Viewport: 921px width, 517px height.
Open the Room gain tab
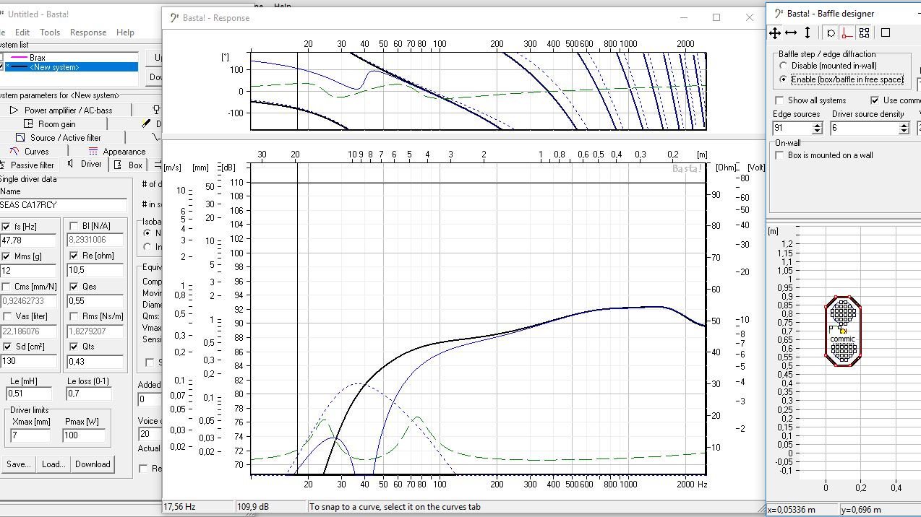(56, 124)
